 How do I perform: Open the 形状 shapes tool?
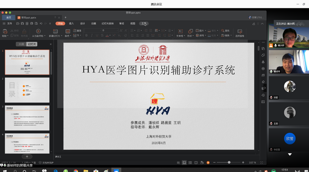coord(189,31)
